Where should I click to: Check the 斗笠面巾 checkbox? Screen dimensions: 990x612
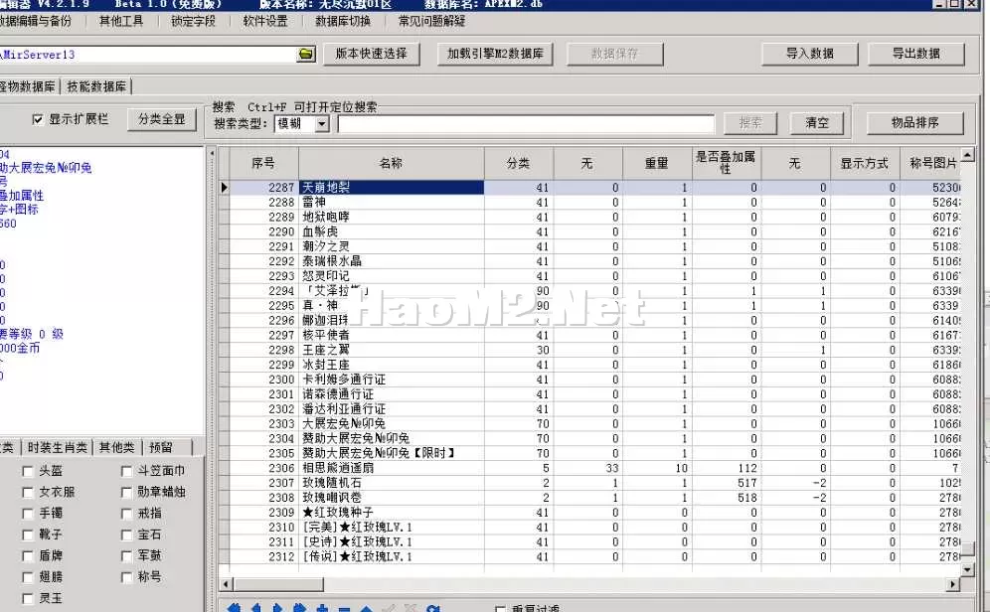coord(126,471)
